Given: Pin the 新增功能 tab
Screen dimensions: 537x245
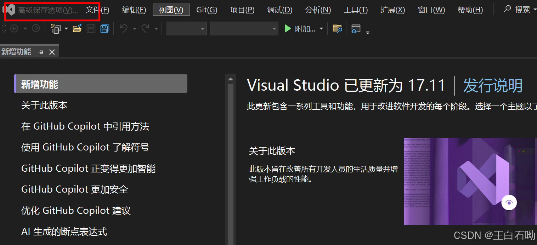Looking at the screenshot, I should pyautogui.click(x=41, y=52).
